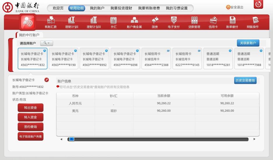This screenshot has width=273, height=160.
Task: Select the 我的中行账户 tab
Action: coord(29,35)
